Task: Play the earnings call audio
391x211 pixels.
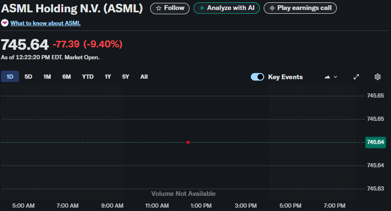Action: 300,8
